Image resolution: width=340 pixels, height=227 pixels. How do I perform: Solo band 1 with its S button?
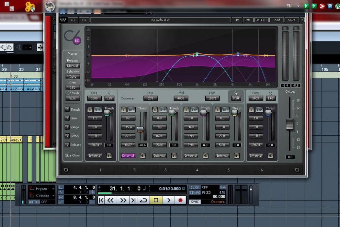[x=90, y=110]
